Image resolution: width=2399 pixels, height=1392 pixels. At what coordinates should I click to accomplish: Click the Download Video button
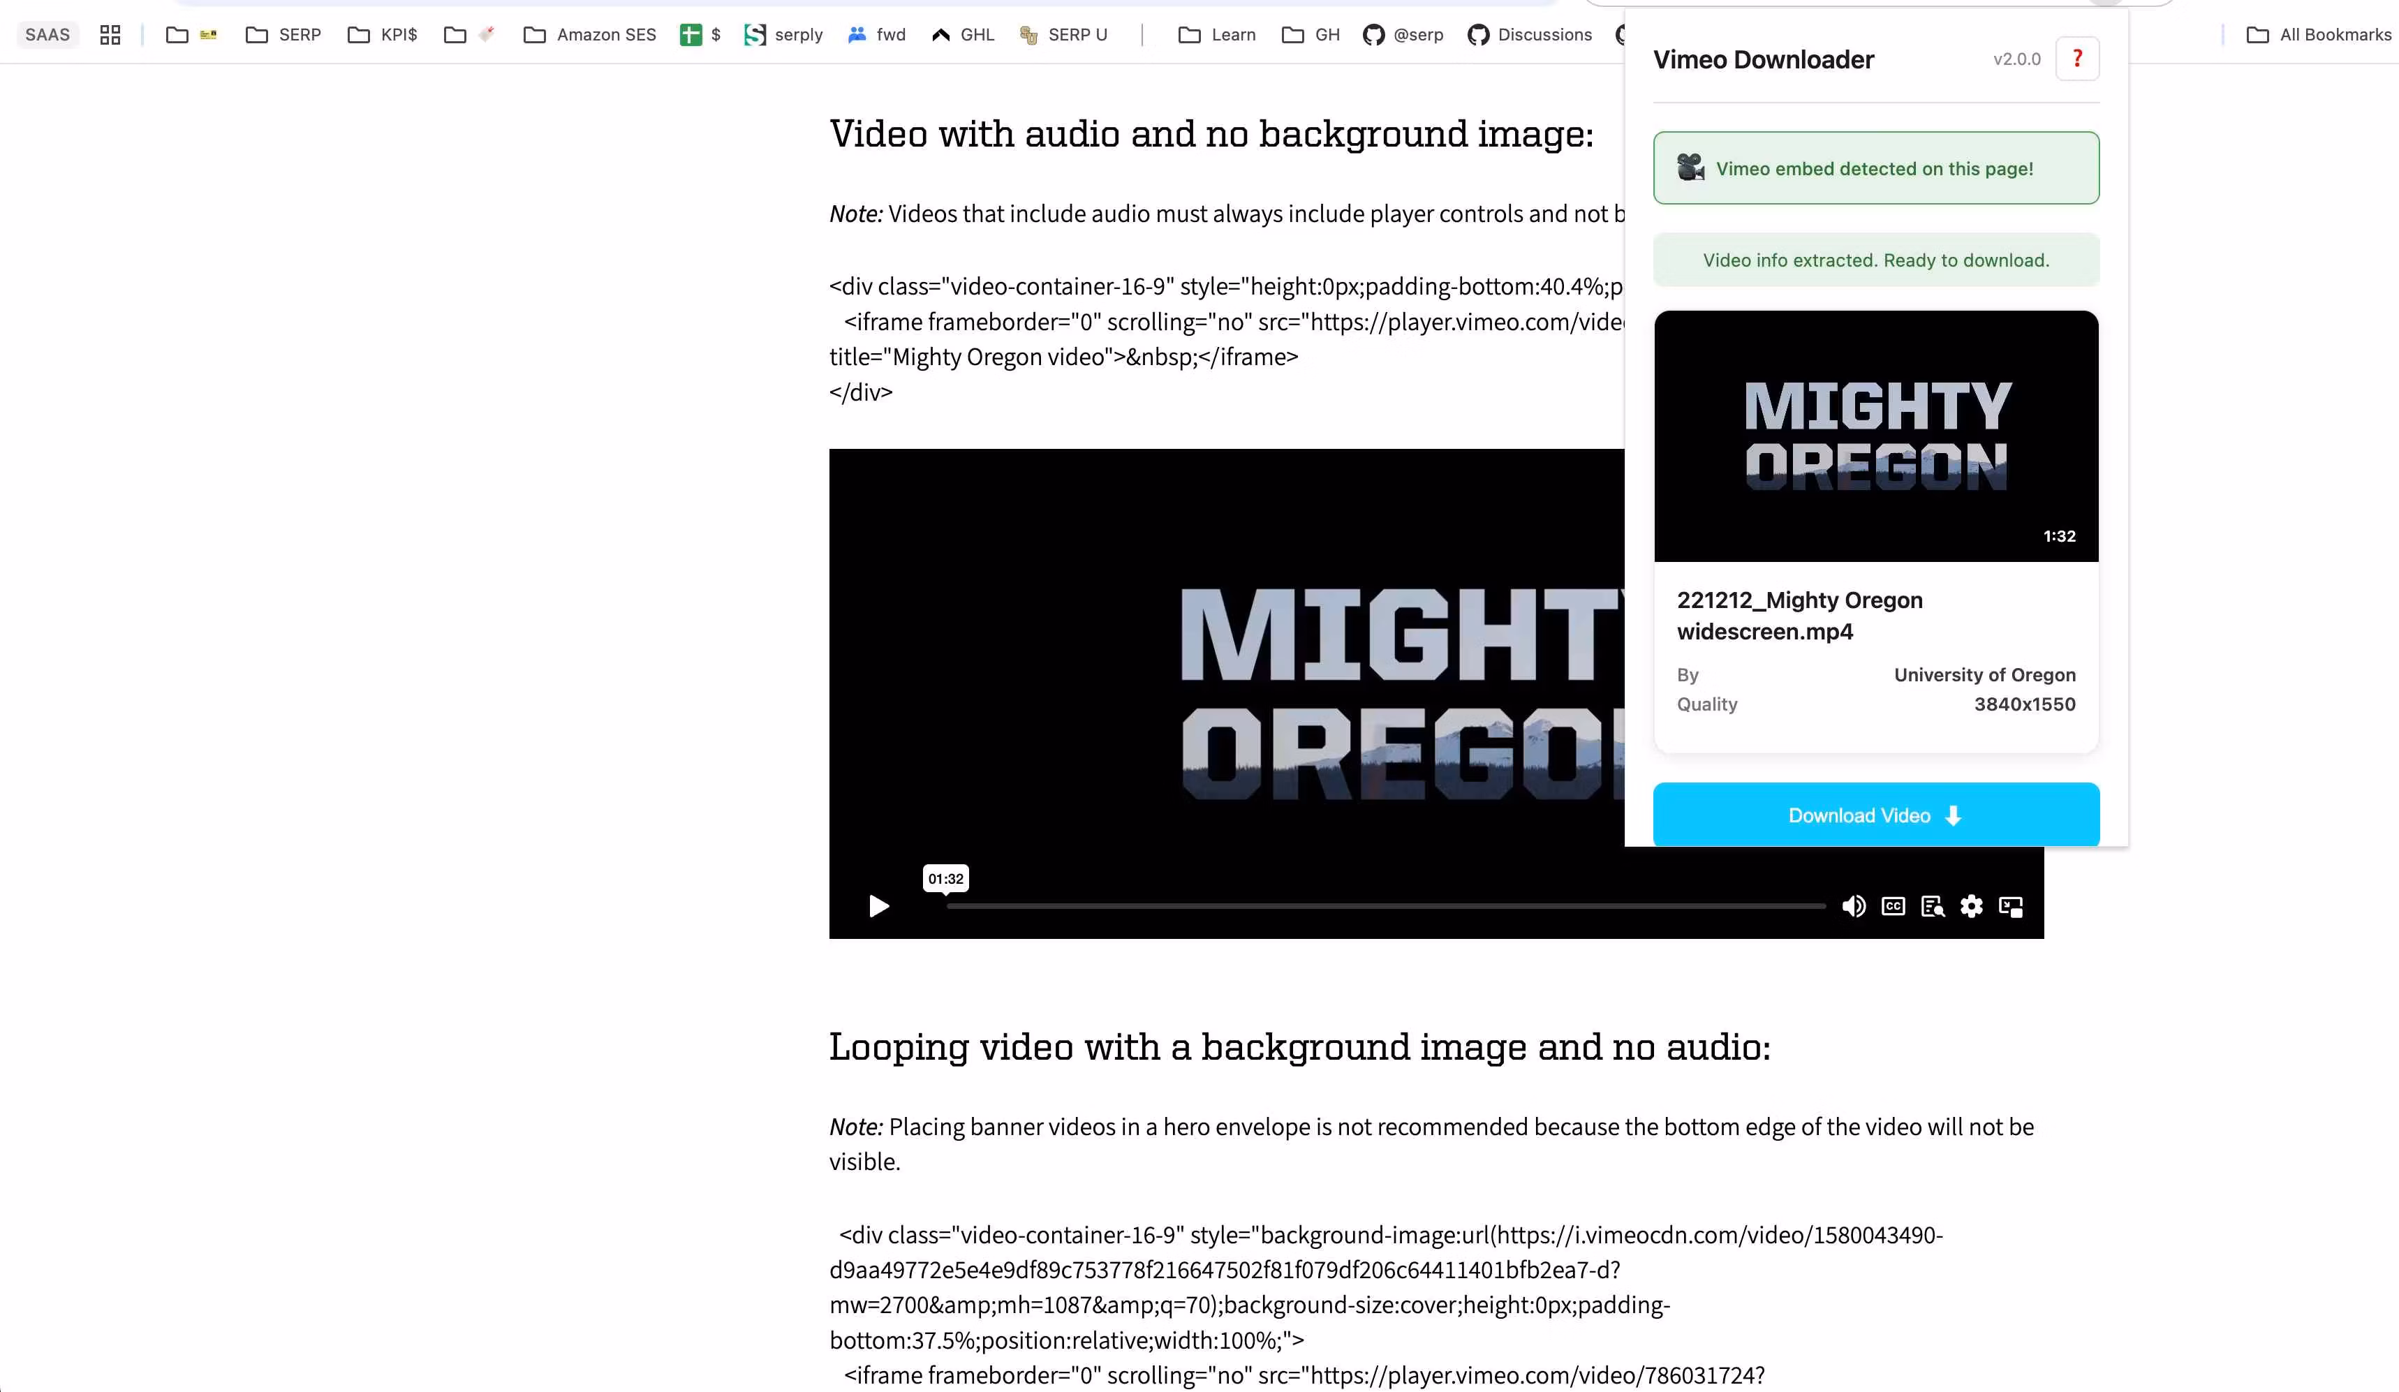pyautogui.click(x=1875, y=815)
